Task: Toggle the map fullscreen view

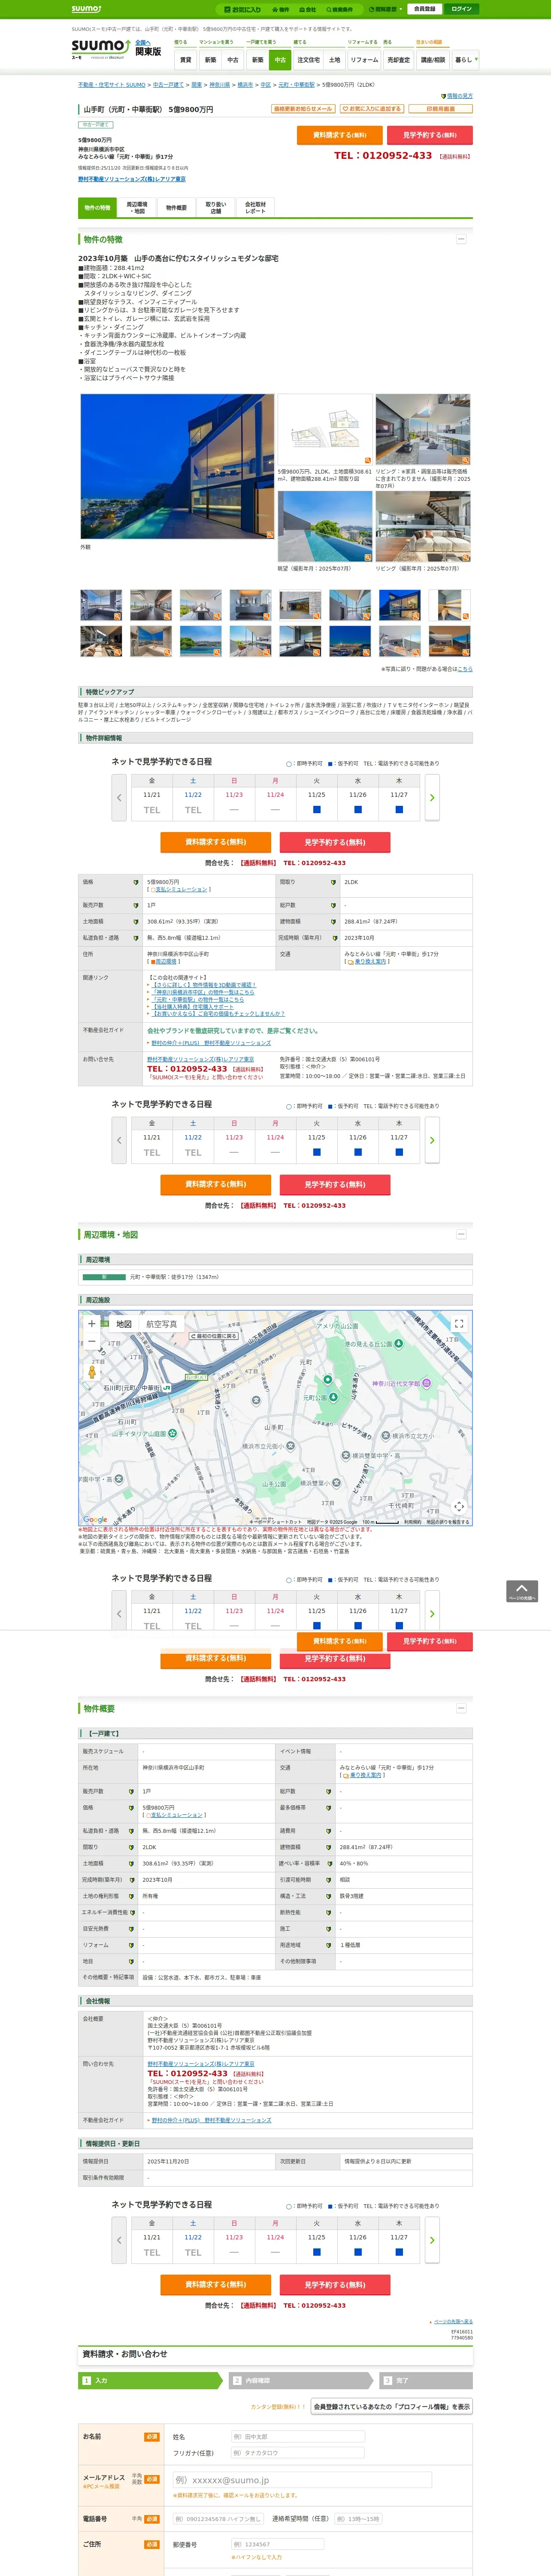Action: (x=459, y=1323)
